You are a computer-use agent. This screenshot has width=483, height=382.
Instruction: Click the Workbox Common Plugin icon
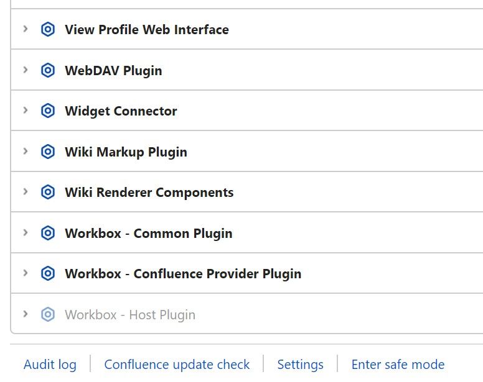[48, 233]
